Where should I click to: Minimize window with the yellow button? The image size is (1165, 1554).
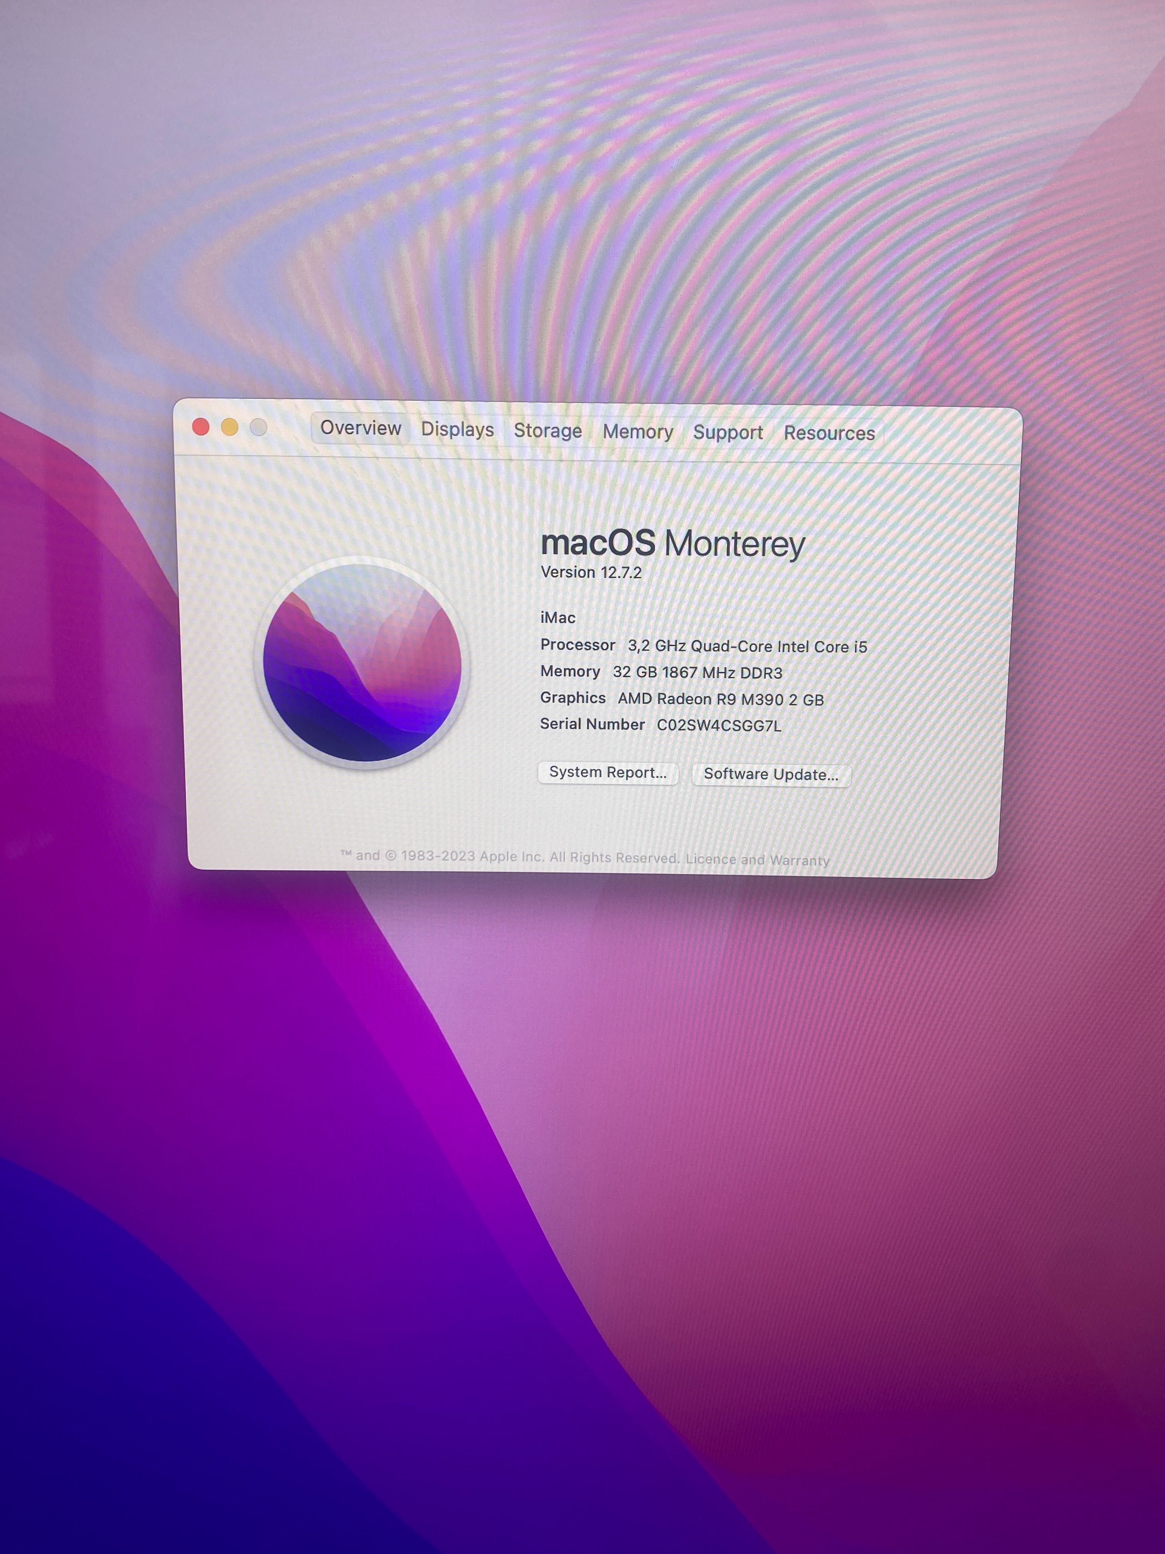[230, 427]
